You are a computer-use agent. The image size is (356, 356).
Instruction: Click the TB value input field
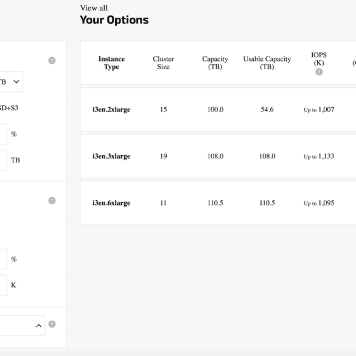click(3, 160)
